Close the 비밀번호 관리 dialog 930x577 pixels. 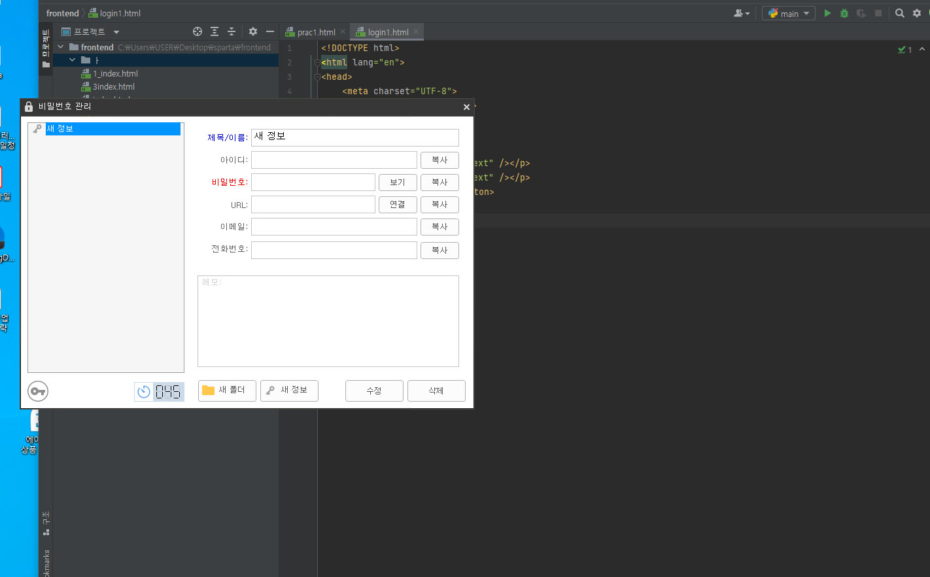pyautogui.click(x=466, y=107)
